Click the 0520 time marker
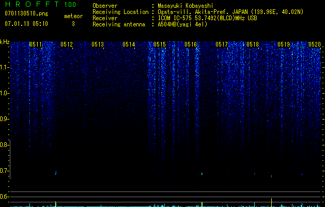 [x=315, y=45]
